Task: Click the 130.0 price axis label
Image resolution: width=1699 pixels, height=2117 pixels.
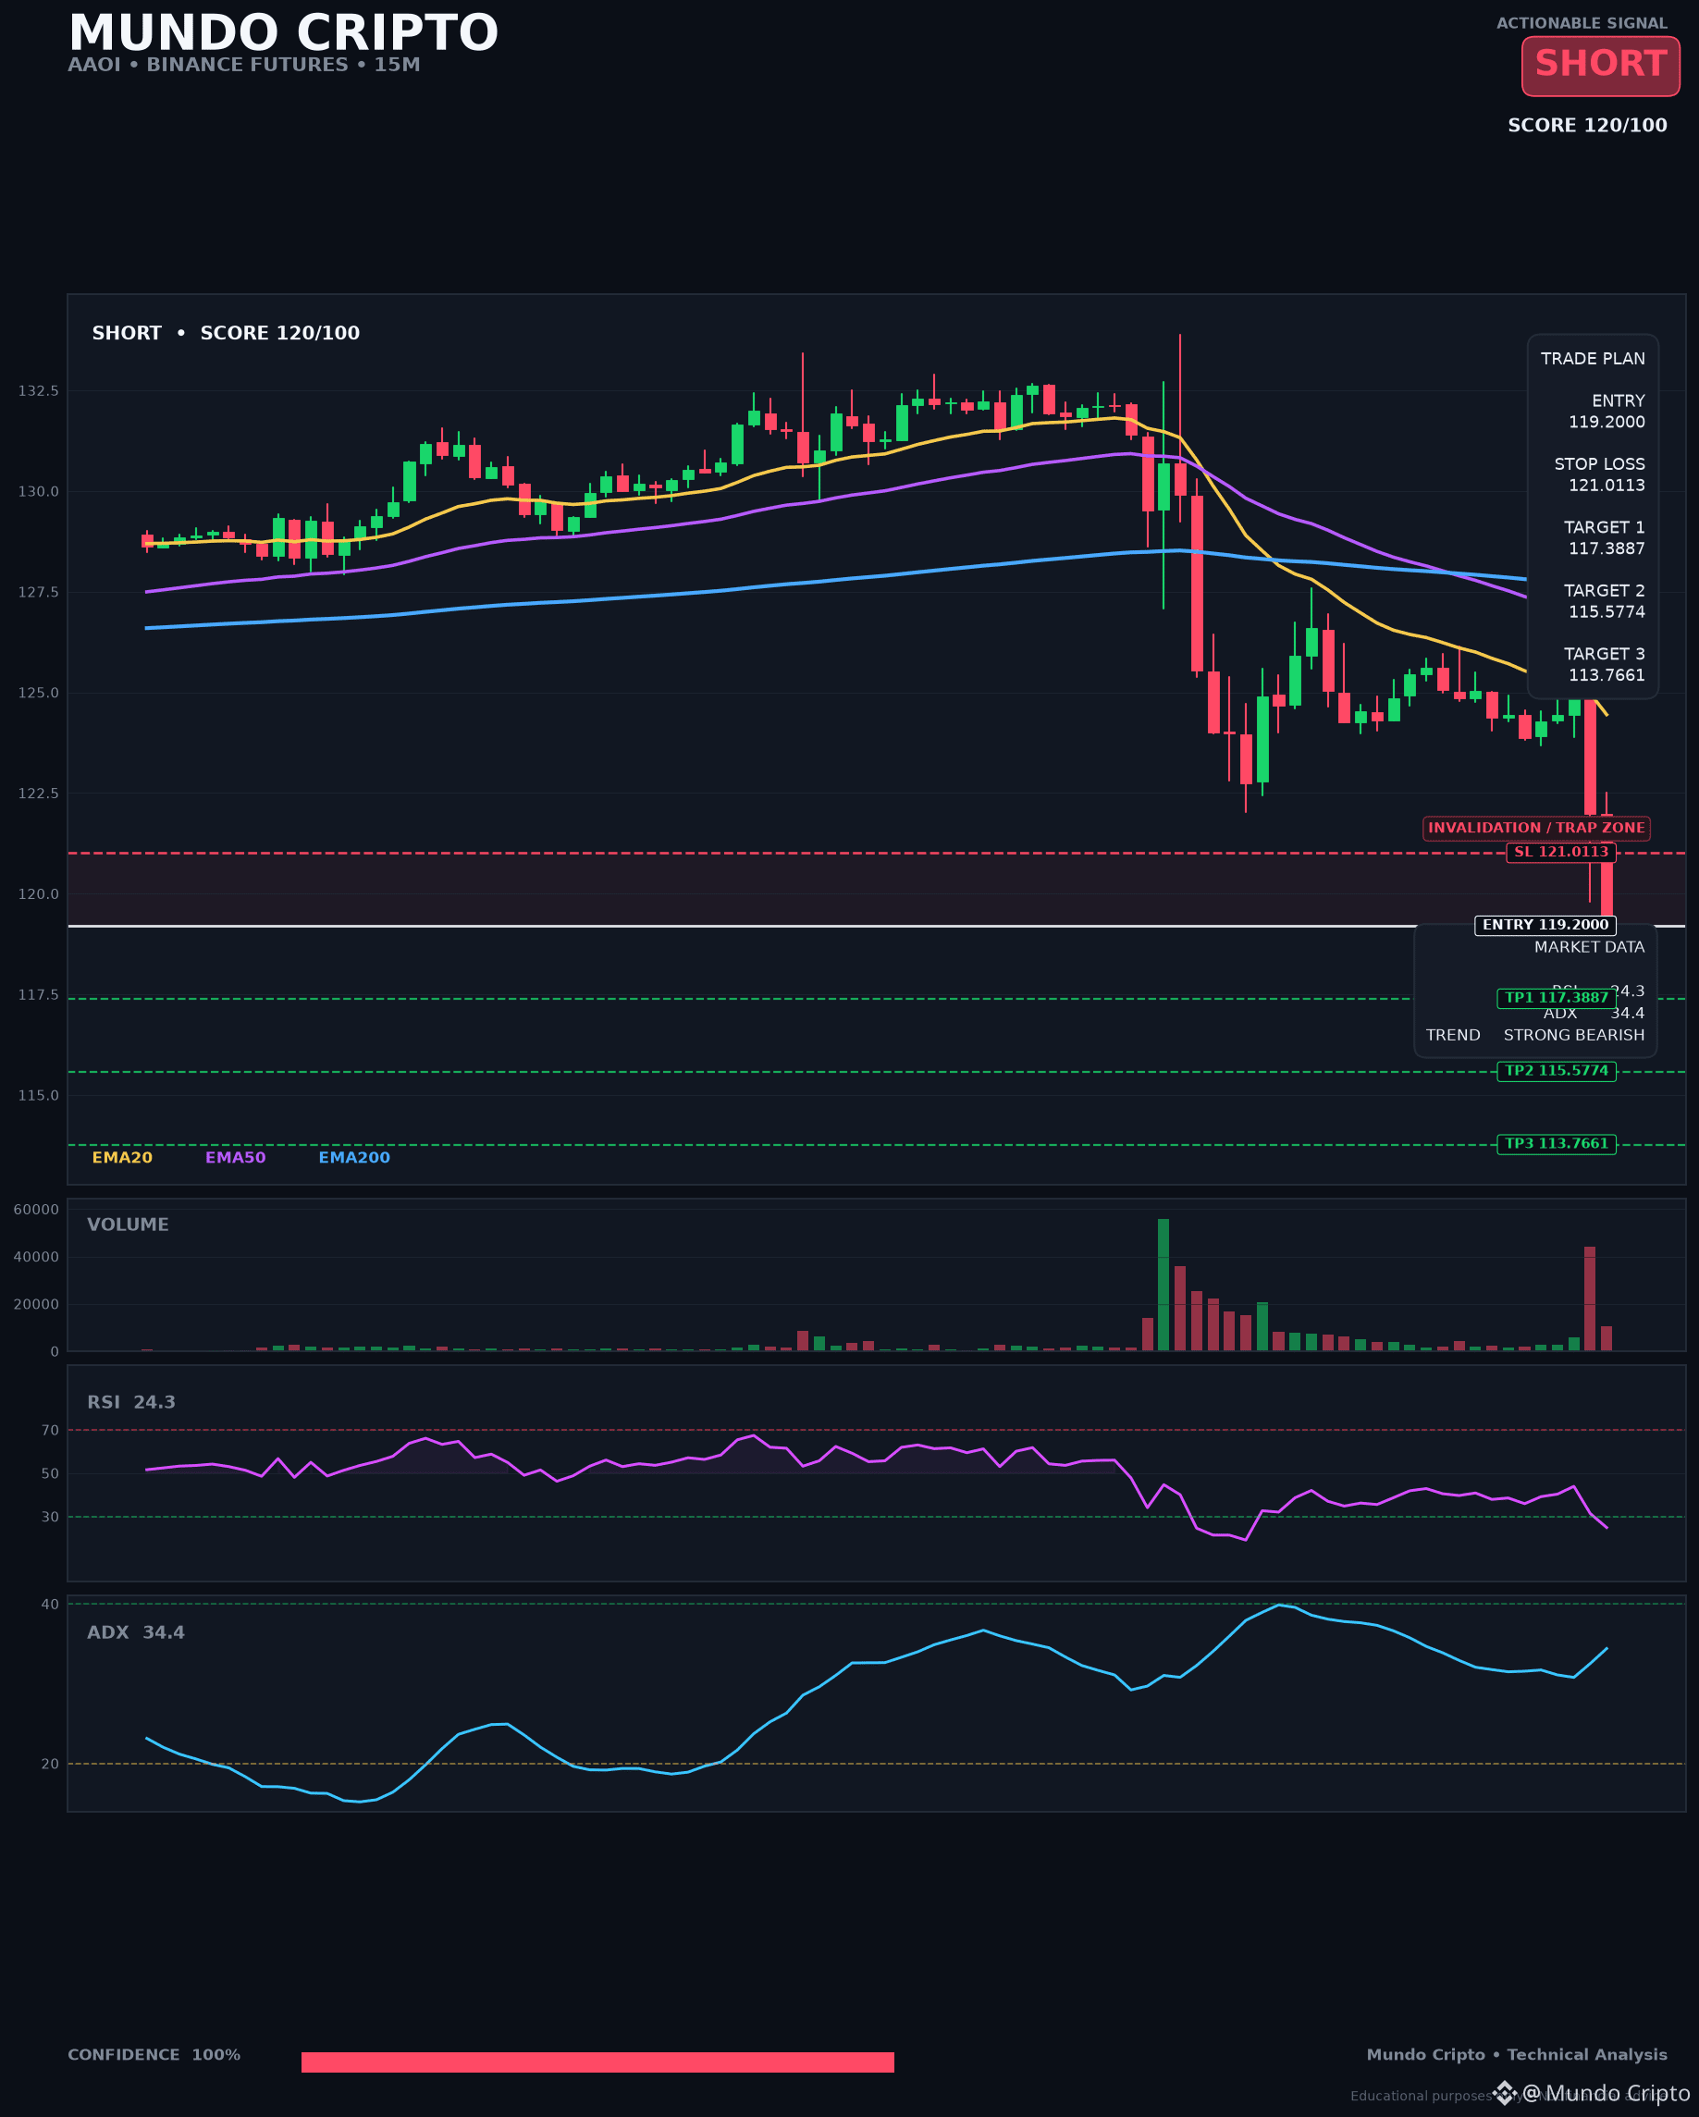Action: [38, 492]
